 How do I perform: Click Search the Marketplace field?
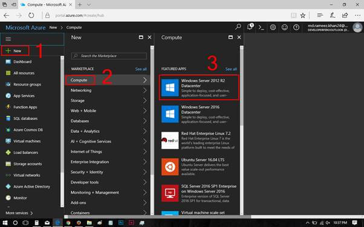coord(109,56)
